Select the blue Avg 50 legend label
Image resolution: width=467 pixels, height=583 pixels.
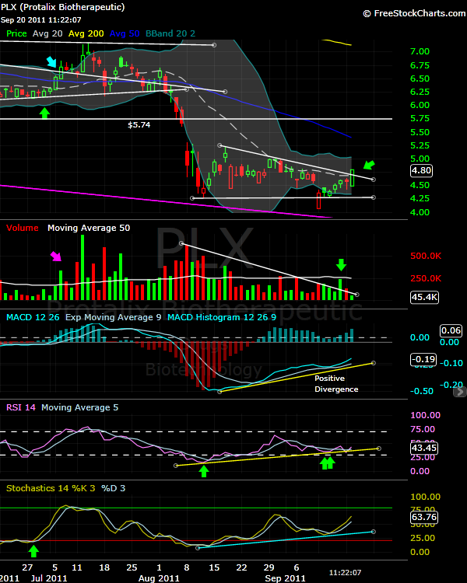pos(125,33)
